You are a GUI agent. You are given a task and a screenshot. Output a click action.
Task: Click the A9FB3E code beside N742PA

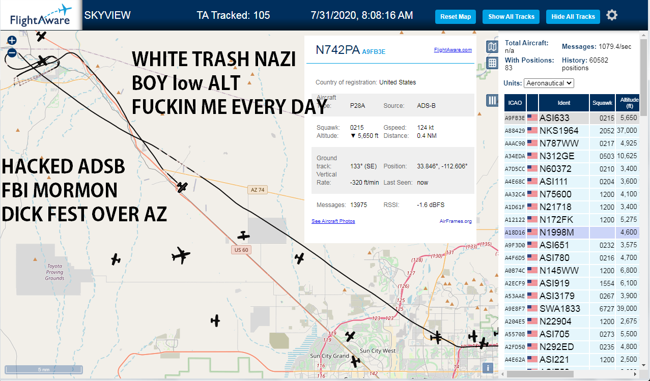pyautogui.click(x=374, y=51)
